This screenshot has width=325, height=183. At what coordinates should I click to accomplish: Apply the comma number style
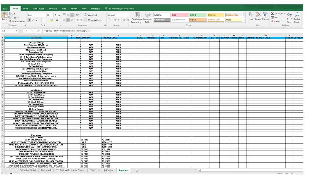pos(118,20)
